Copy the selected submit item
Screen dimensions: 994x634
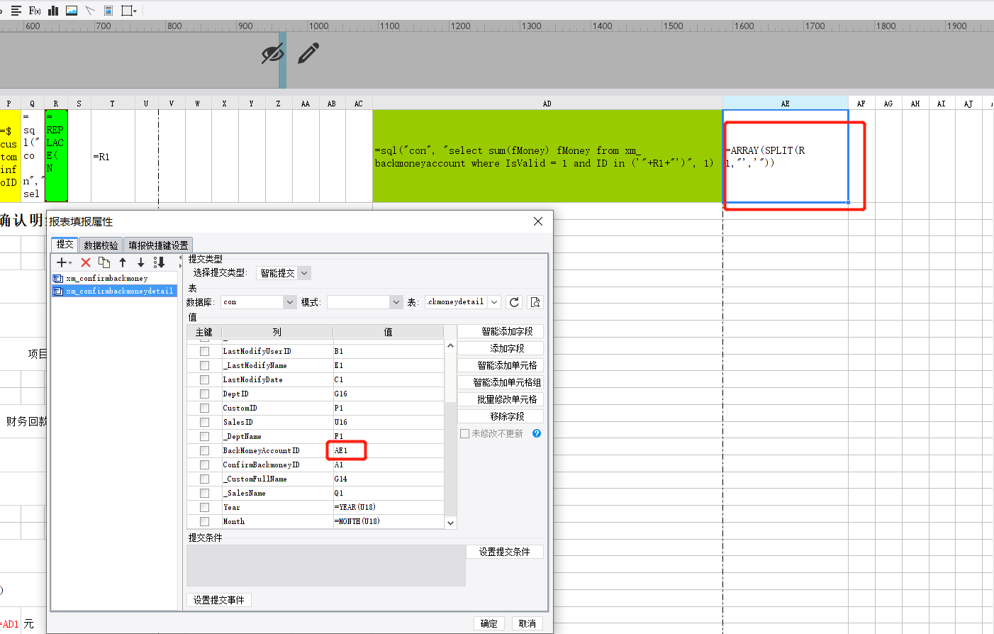104,262
